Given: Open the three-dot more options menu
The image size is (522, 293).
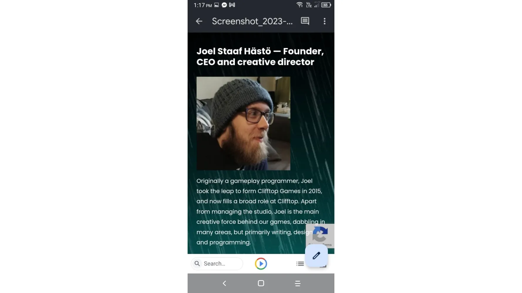Looking at the screenshot, I should pyautogui.click(x=324, y=21).
